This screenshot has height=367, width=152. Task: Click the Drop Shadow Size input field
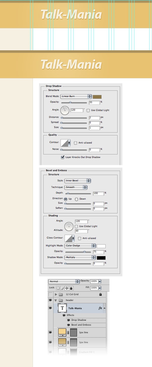(94, 128)
